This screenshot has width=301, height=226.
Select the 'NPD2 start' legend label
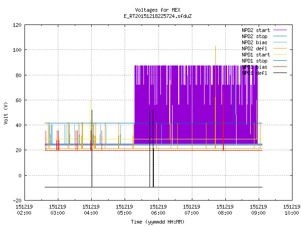point(256,30)
